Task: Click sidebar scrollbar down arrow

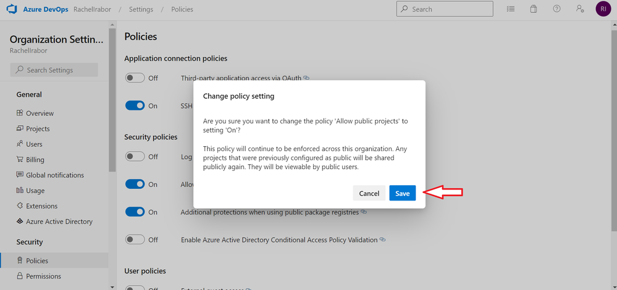Action: [112, 287]
